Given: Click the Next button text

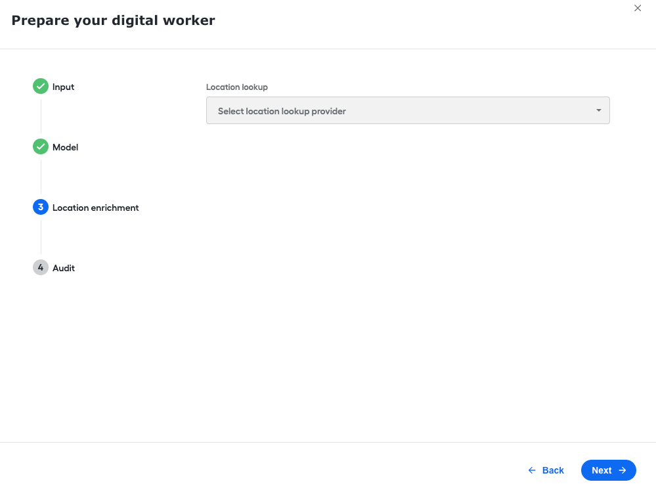Looking at the screenshot, I should coord(601,470).
